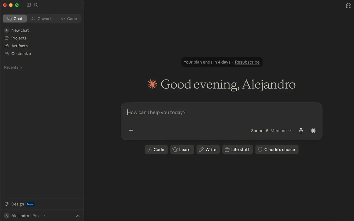Screen dimensions: 354x221
Task: Select the Write suggestion chip
Action: tap(208, 149)
